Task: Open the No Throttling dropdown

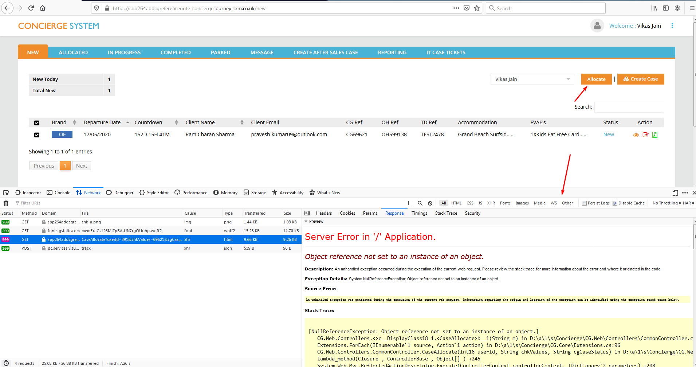Action: pos(666,203)
